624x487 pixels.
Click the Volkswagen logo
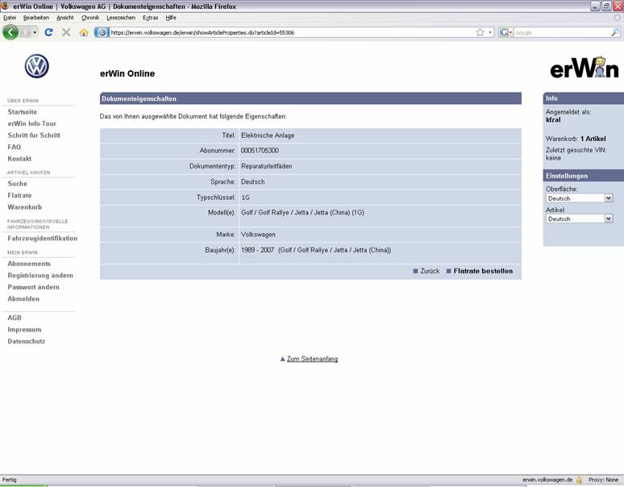coord(36,66)
